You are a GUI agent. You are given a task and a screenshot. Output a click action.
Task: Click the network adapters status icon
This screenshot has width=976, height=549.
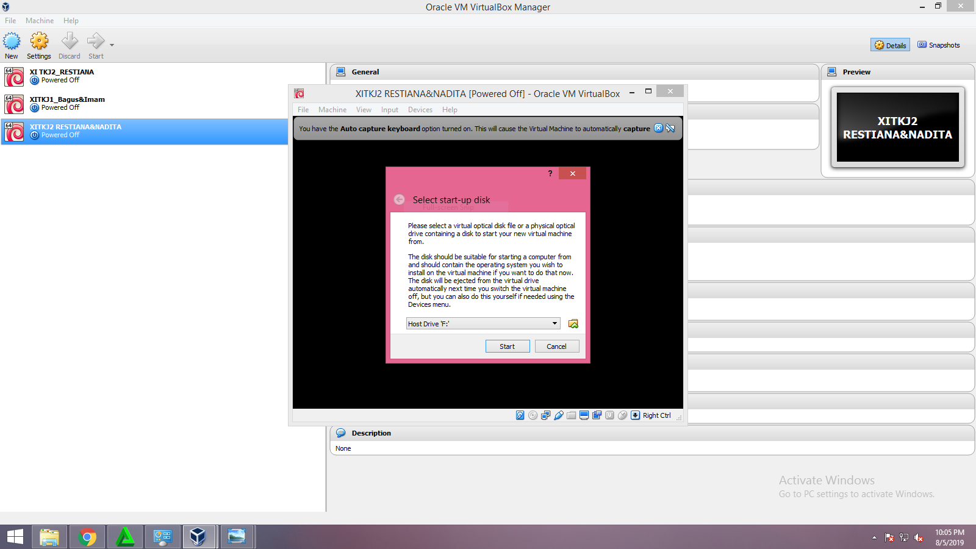tap(545, 415)
